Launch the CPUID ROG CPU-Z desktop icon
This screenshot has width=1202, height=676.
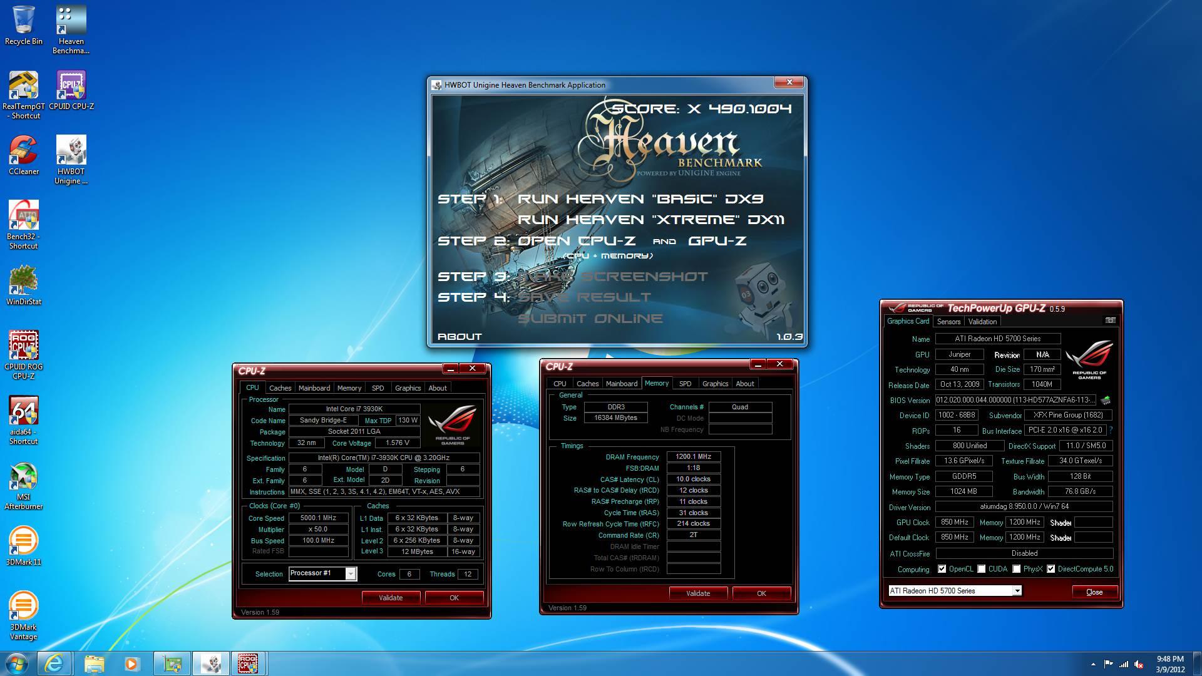[x=24, y=355]
